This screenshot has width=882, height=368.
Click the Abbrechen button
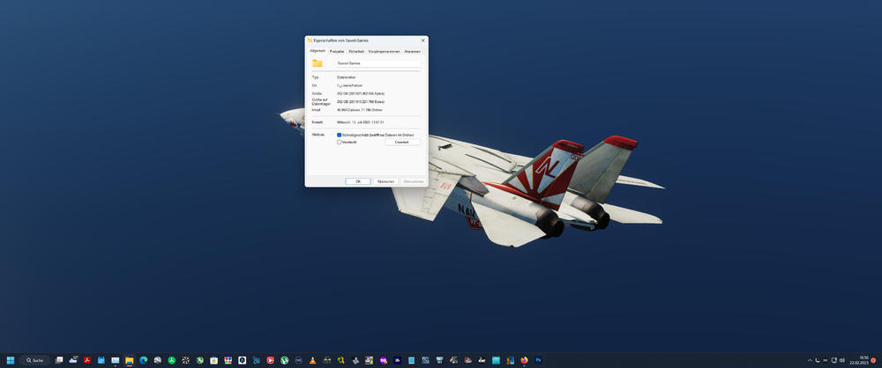tap(386, 181)
